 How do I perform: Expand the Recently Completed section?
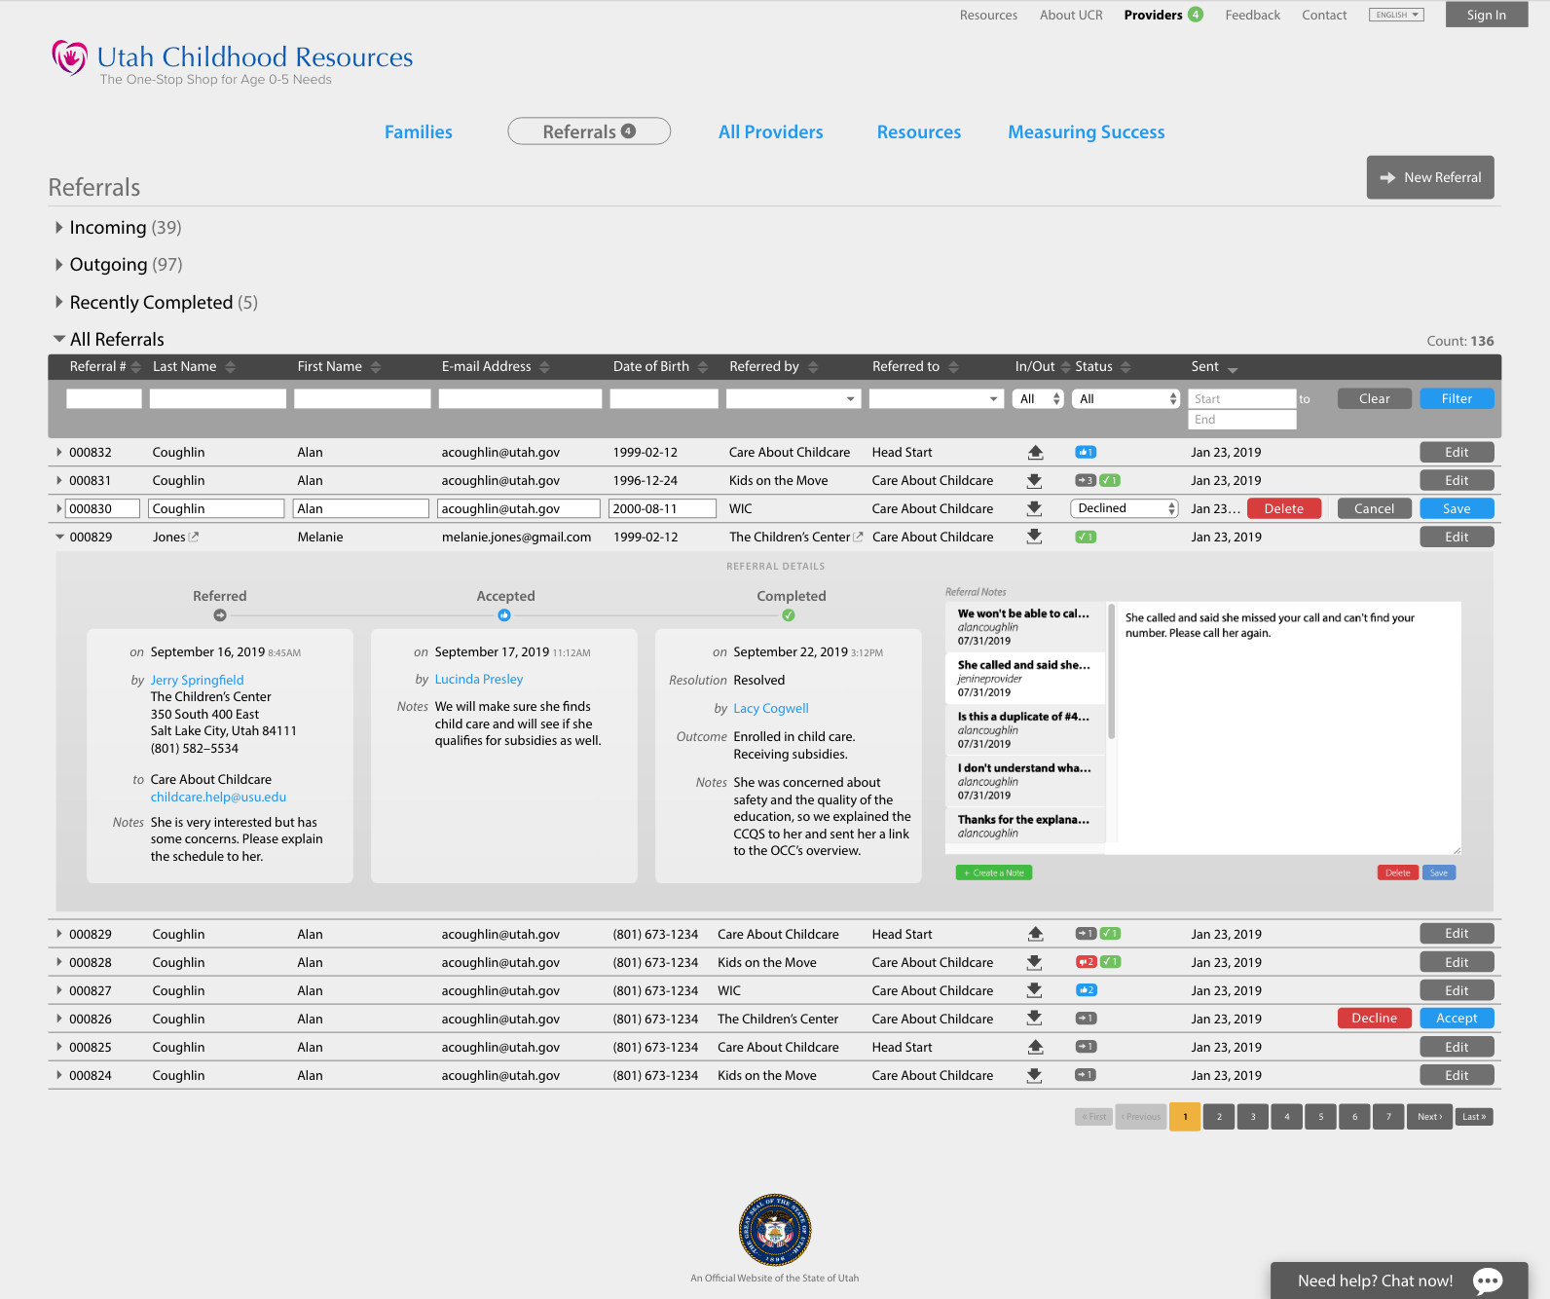[x=59, y=302]
